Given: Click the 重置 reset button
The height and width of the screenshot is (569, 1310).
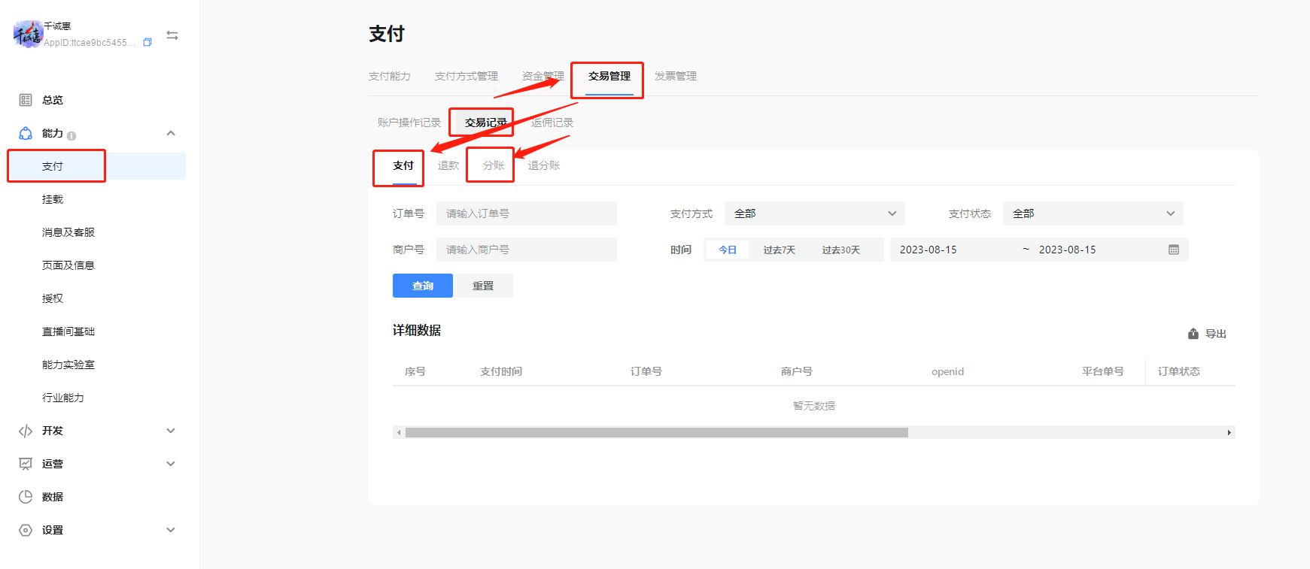Looking at the screenshot, I should click(483, 286).
